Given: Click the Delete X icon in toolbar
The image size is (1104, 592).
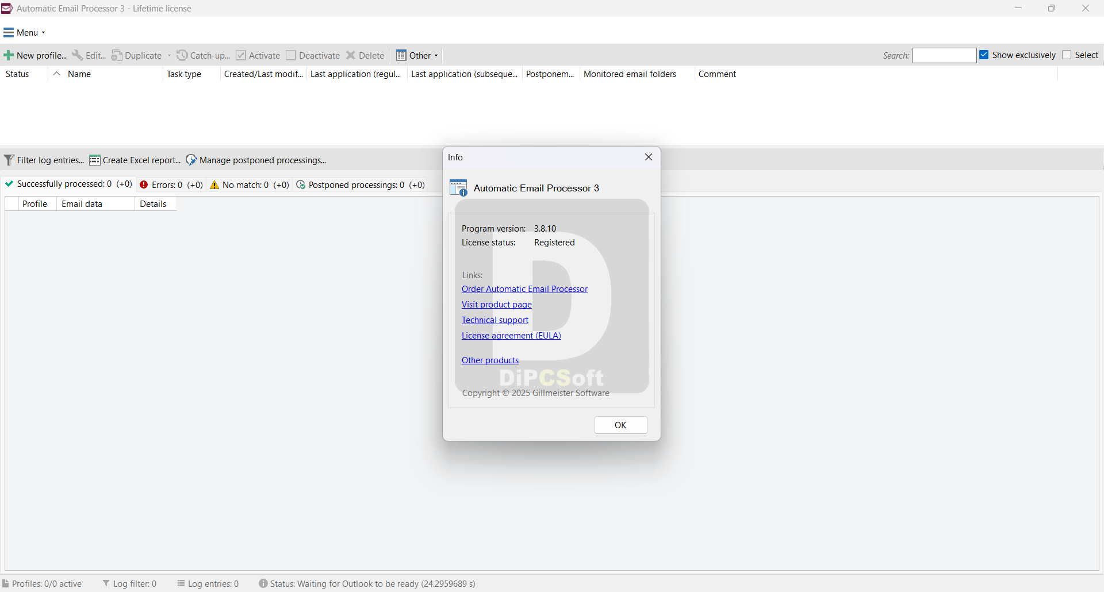Looking at the screenshot, I should point(351,55).
